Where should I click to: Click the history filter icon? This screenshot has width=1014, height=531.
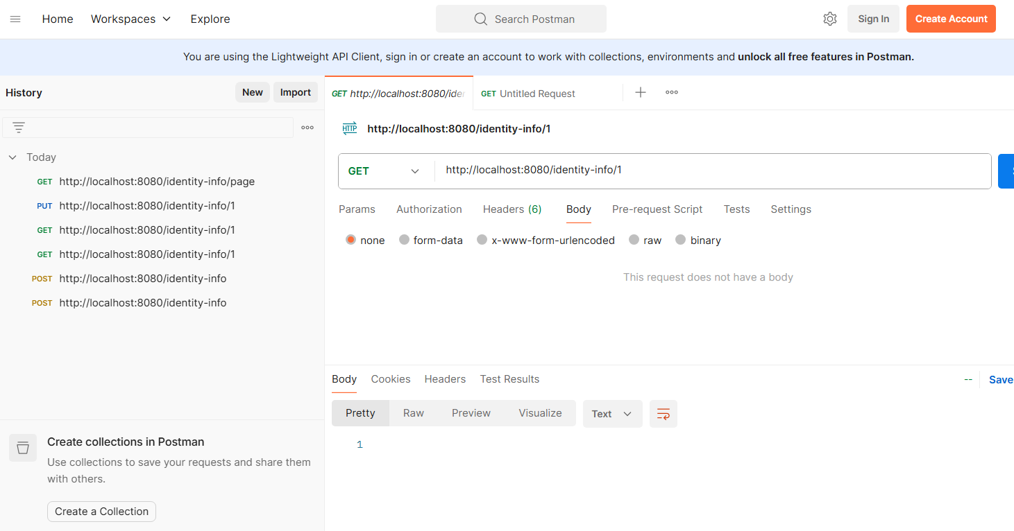pyautogui.click(x=19, y=128)
